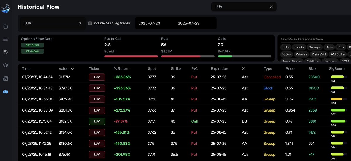Clear the top LUV search field
This screenshot has width=351, height=161.
(x=271, y=7)
